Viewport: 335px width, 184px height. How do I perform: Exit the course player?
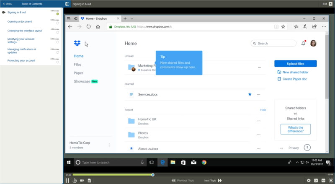tap(328, 4)
